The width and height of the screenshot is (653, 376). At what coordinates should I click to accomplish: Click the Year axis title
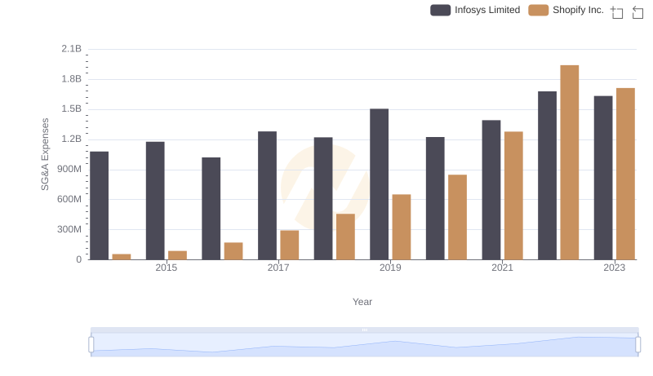click(362, 302)
